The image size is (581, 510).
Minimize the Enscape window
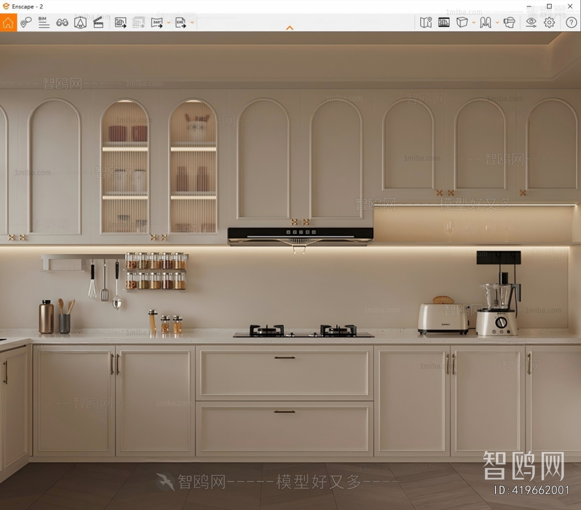529,7
